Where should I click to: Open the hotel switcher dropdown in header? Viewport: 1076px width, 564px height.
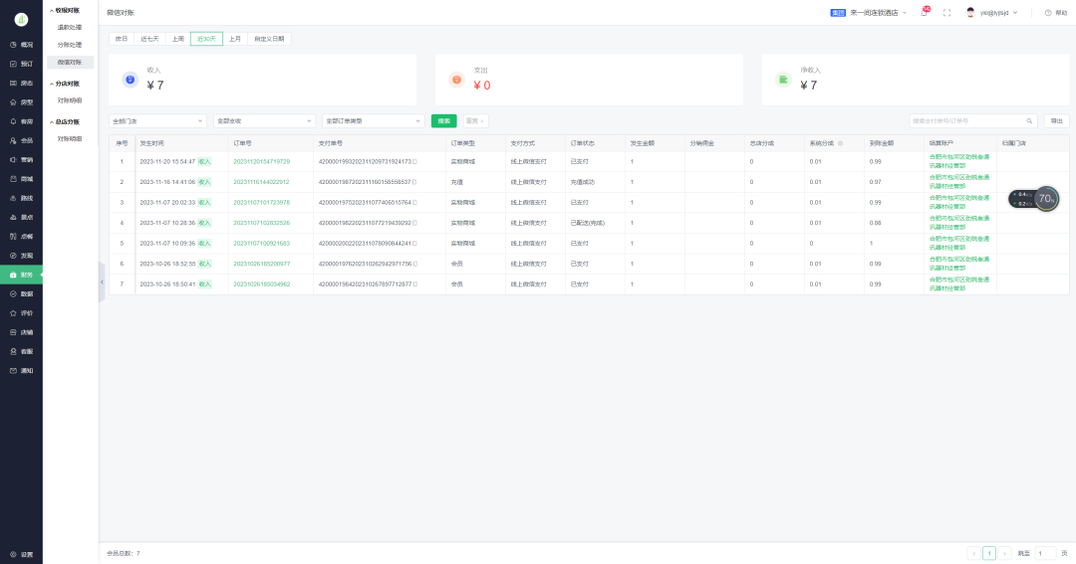870,13
